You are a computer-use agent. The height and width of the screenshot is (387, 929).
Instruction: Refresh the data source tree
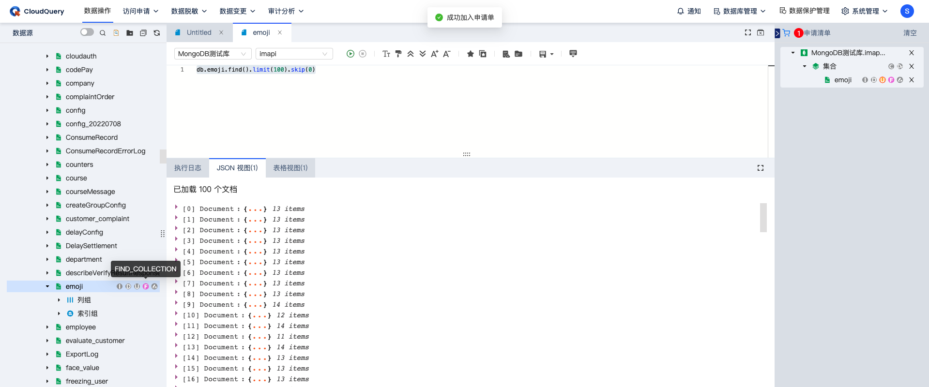[157, 33]
